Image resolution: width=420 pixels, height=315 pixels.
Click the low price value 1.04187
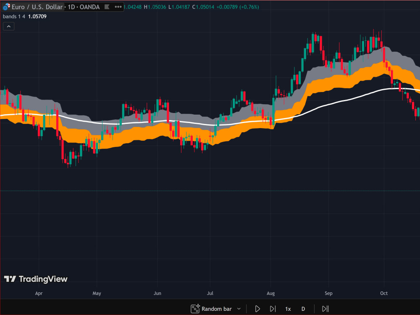pos(181,7)
